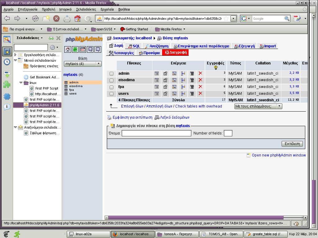Tick the checkbox for users table
The height and width of the screenshot is (238, 318).
point(111,94)
